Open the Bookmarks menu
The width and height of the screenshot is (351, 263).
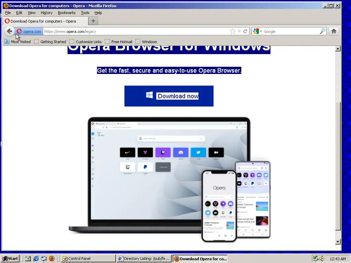(67, 13)
